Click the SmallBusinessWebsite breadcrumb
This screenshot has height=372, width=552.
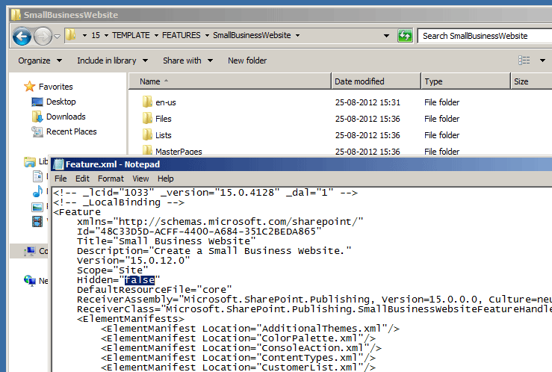(252, 35)
